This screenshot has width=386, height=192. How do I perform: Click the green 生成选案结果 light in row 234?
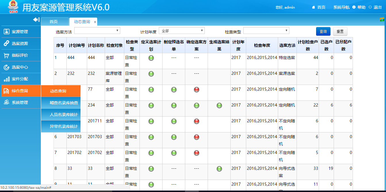tap(219, 105)
